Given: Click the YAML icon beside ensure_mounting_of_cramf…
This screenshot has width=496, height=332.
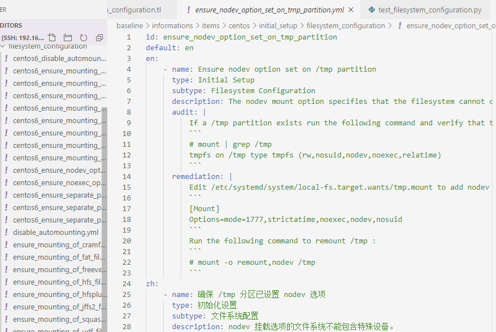Looking at the screenshot, I should click(6, 244).
